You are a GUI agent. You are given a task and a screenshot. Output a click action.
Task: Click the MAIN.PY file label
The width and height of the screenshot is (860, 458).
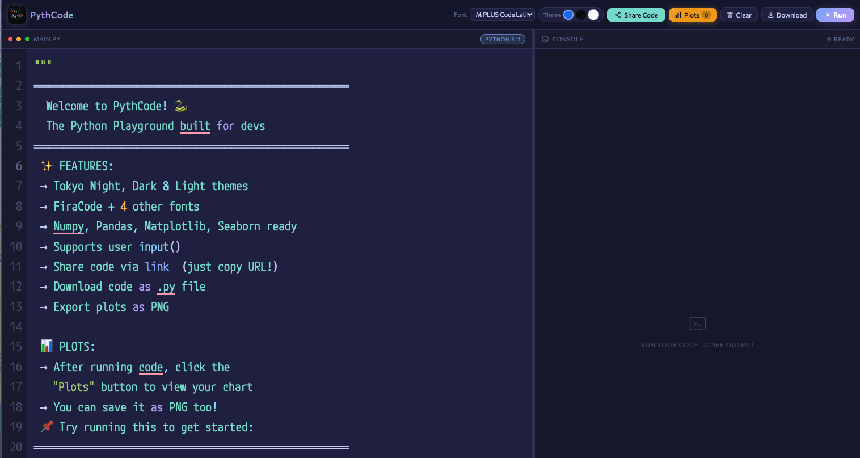pyautogui.click(x=47, y=39)
